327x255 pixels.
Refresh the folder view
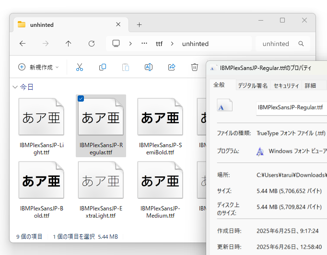coord(92,44)
